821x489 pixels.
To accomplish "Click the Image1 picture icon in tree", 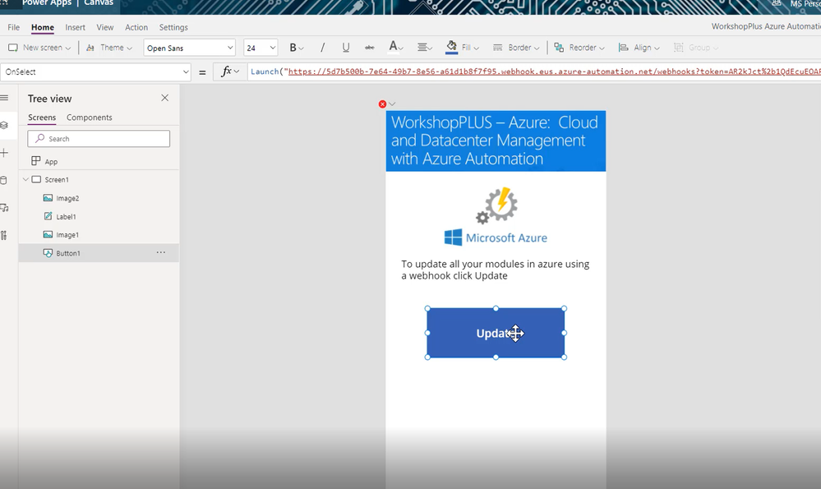I will [48, 234].
